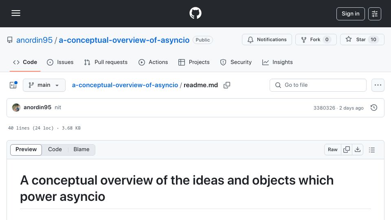The width and height of the screenshot is (391, 220).
Task: Open the 'nit' commit message link
Action: pos(58,107)
